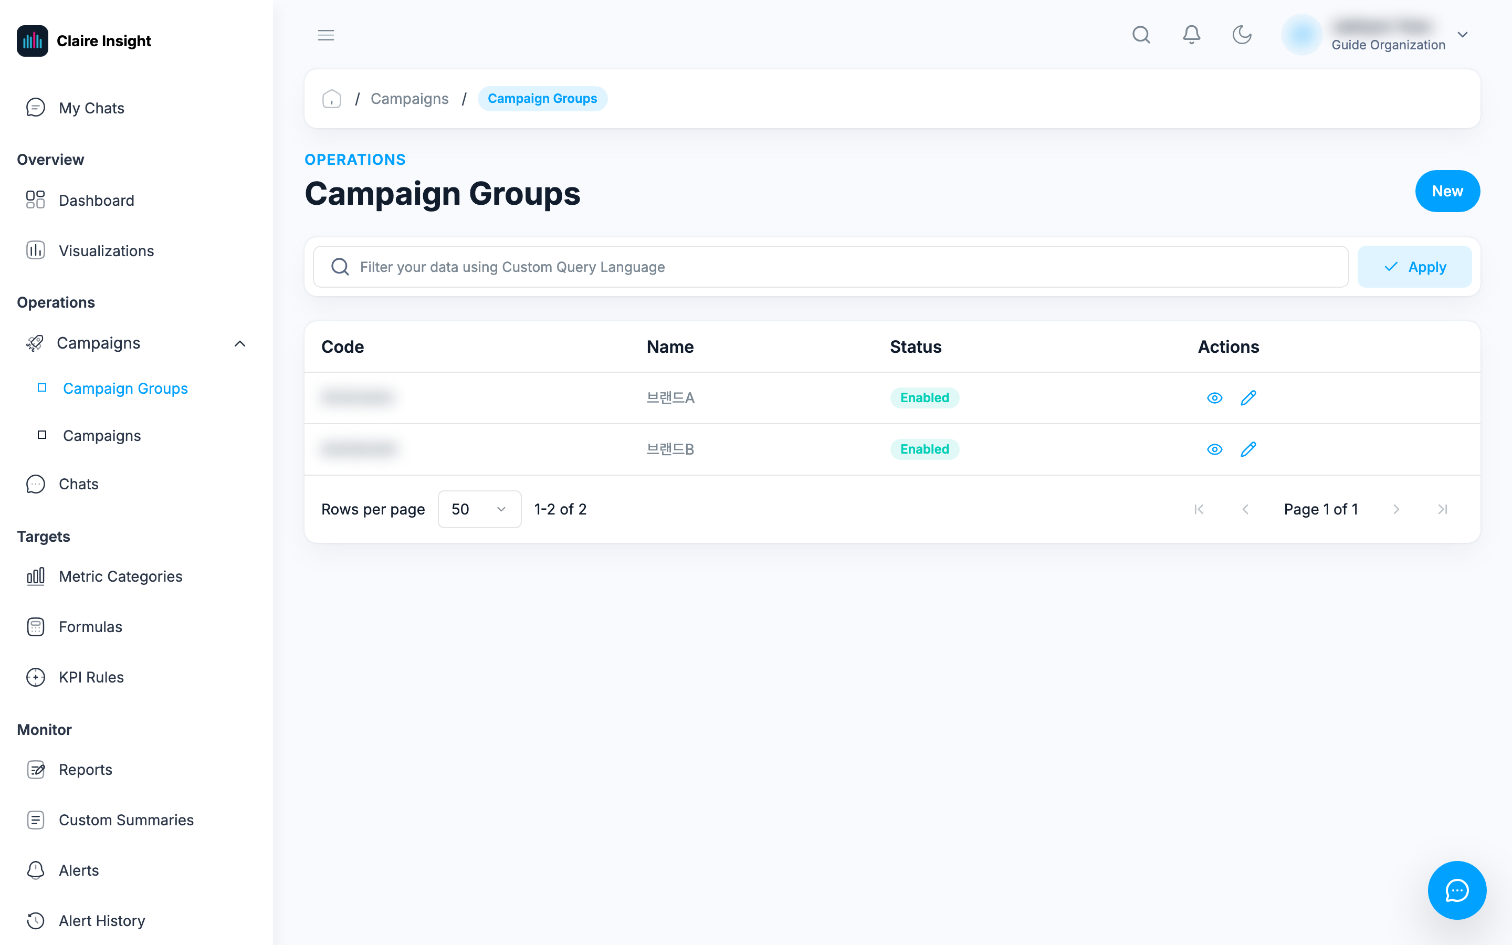The image size is (1512, 945).
Task: Open the notifications bell
Action: pyautogui.click(x=1191, y=35)
